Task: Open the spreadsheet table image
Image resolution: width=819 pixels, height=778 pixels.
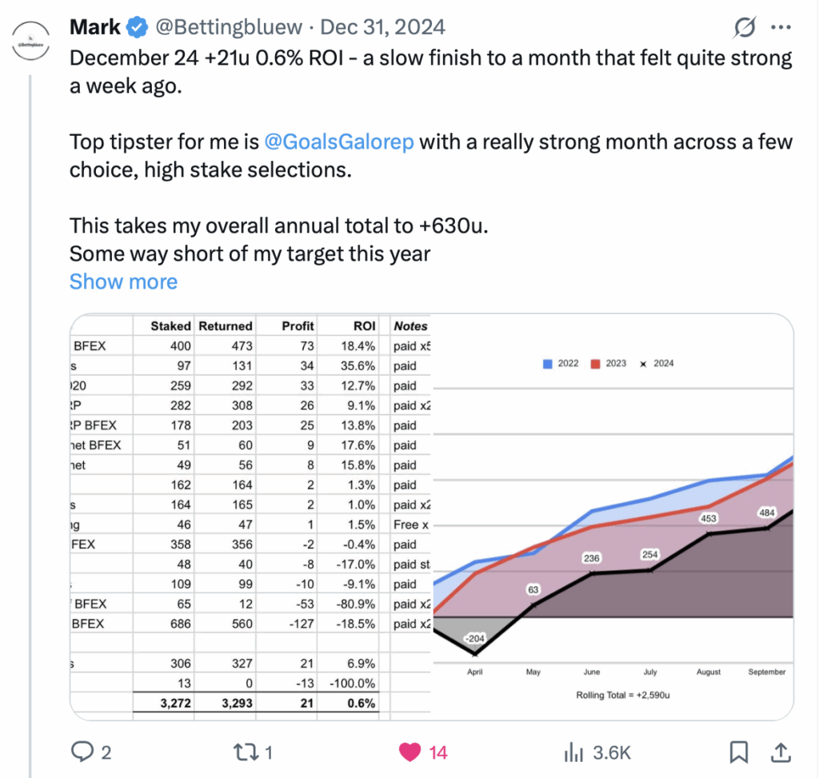Action: [x=250, y=517]
